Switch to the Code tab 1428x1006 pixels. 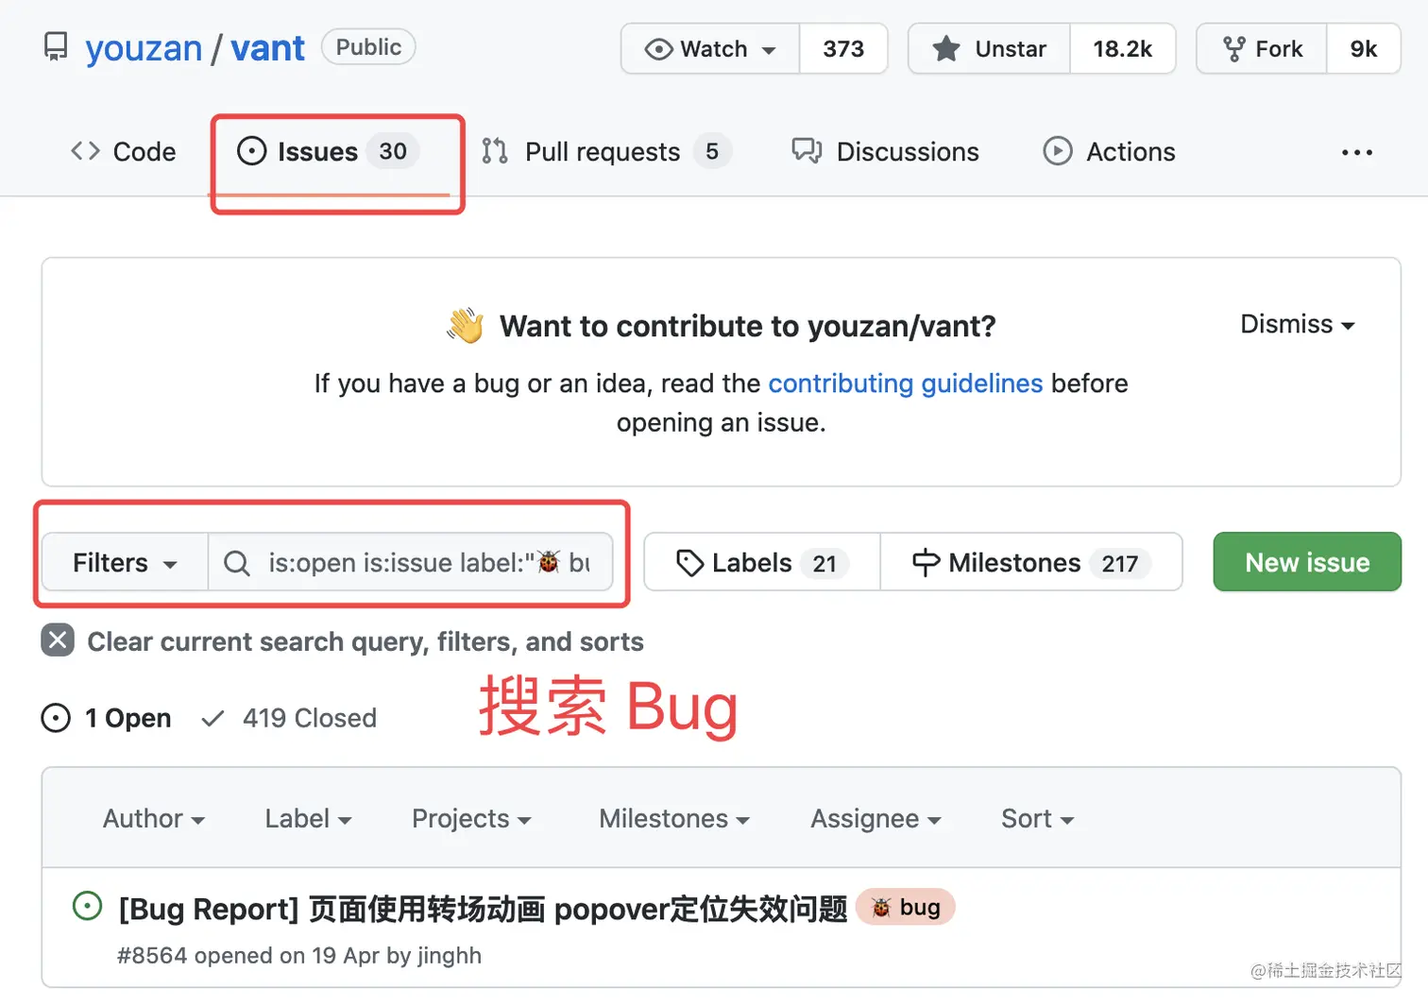124,151
